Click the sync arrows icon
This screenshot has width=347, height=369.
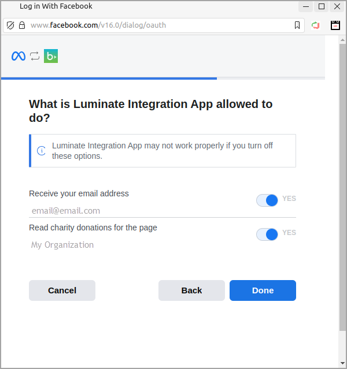click(35, 56)
